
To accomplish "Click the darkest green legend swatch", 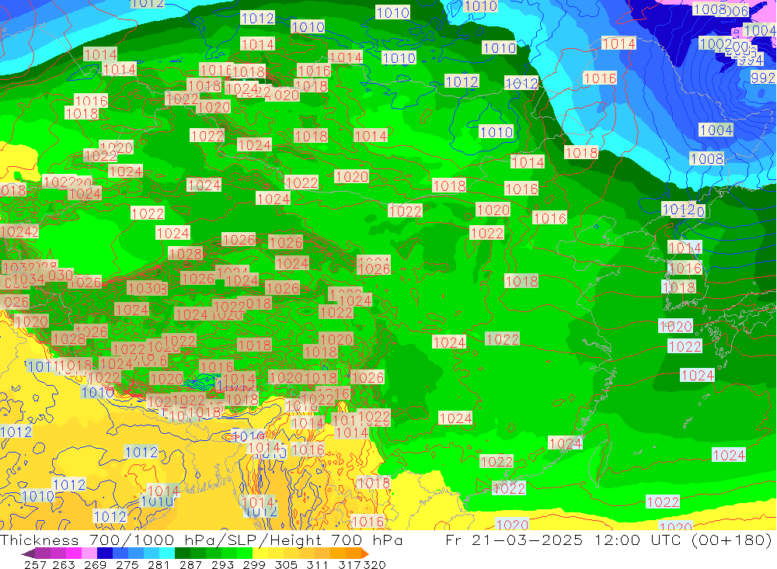I will click(183, 553).
